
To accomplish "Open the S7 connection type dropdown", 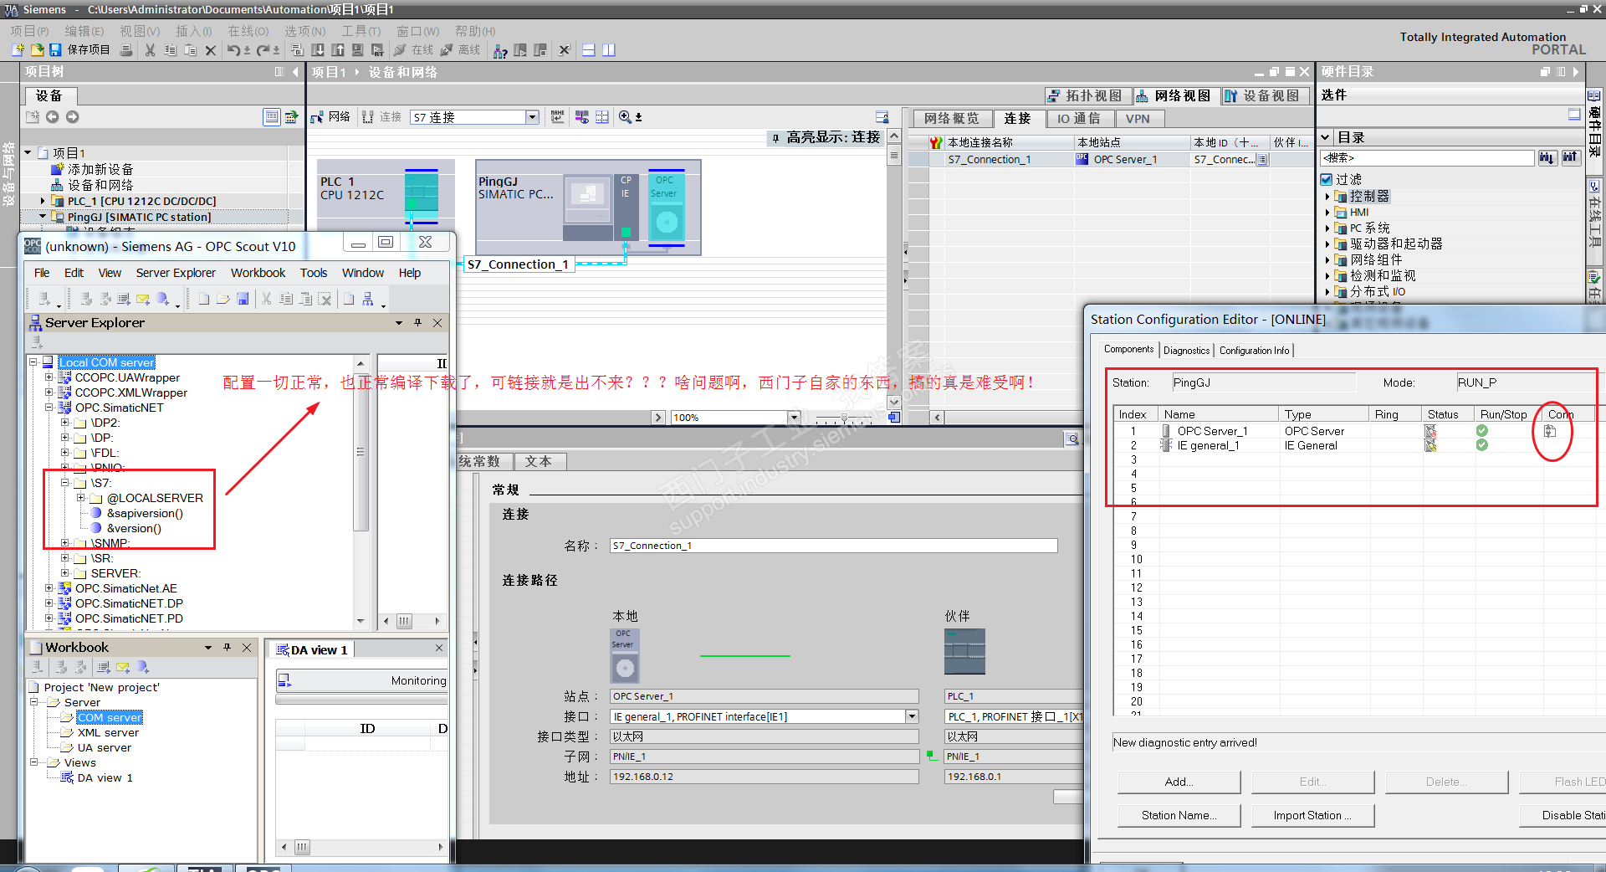I will 532,117.
